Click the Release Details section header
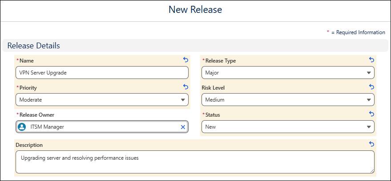Image resolution: width=391 pixels, height=181 pixels. (x=195, y=46)
